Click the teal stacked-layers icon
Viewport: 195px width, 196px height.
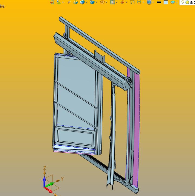tap(173, 2)
